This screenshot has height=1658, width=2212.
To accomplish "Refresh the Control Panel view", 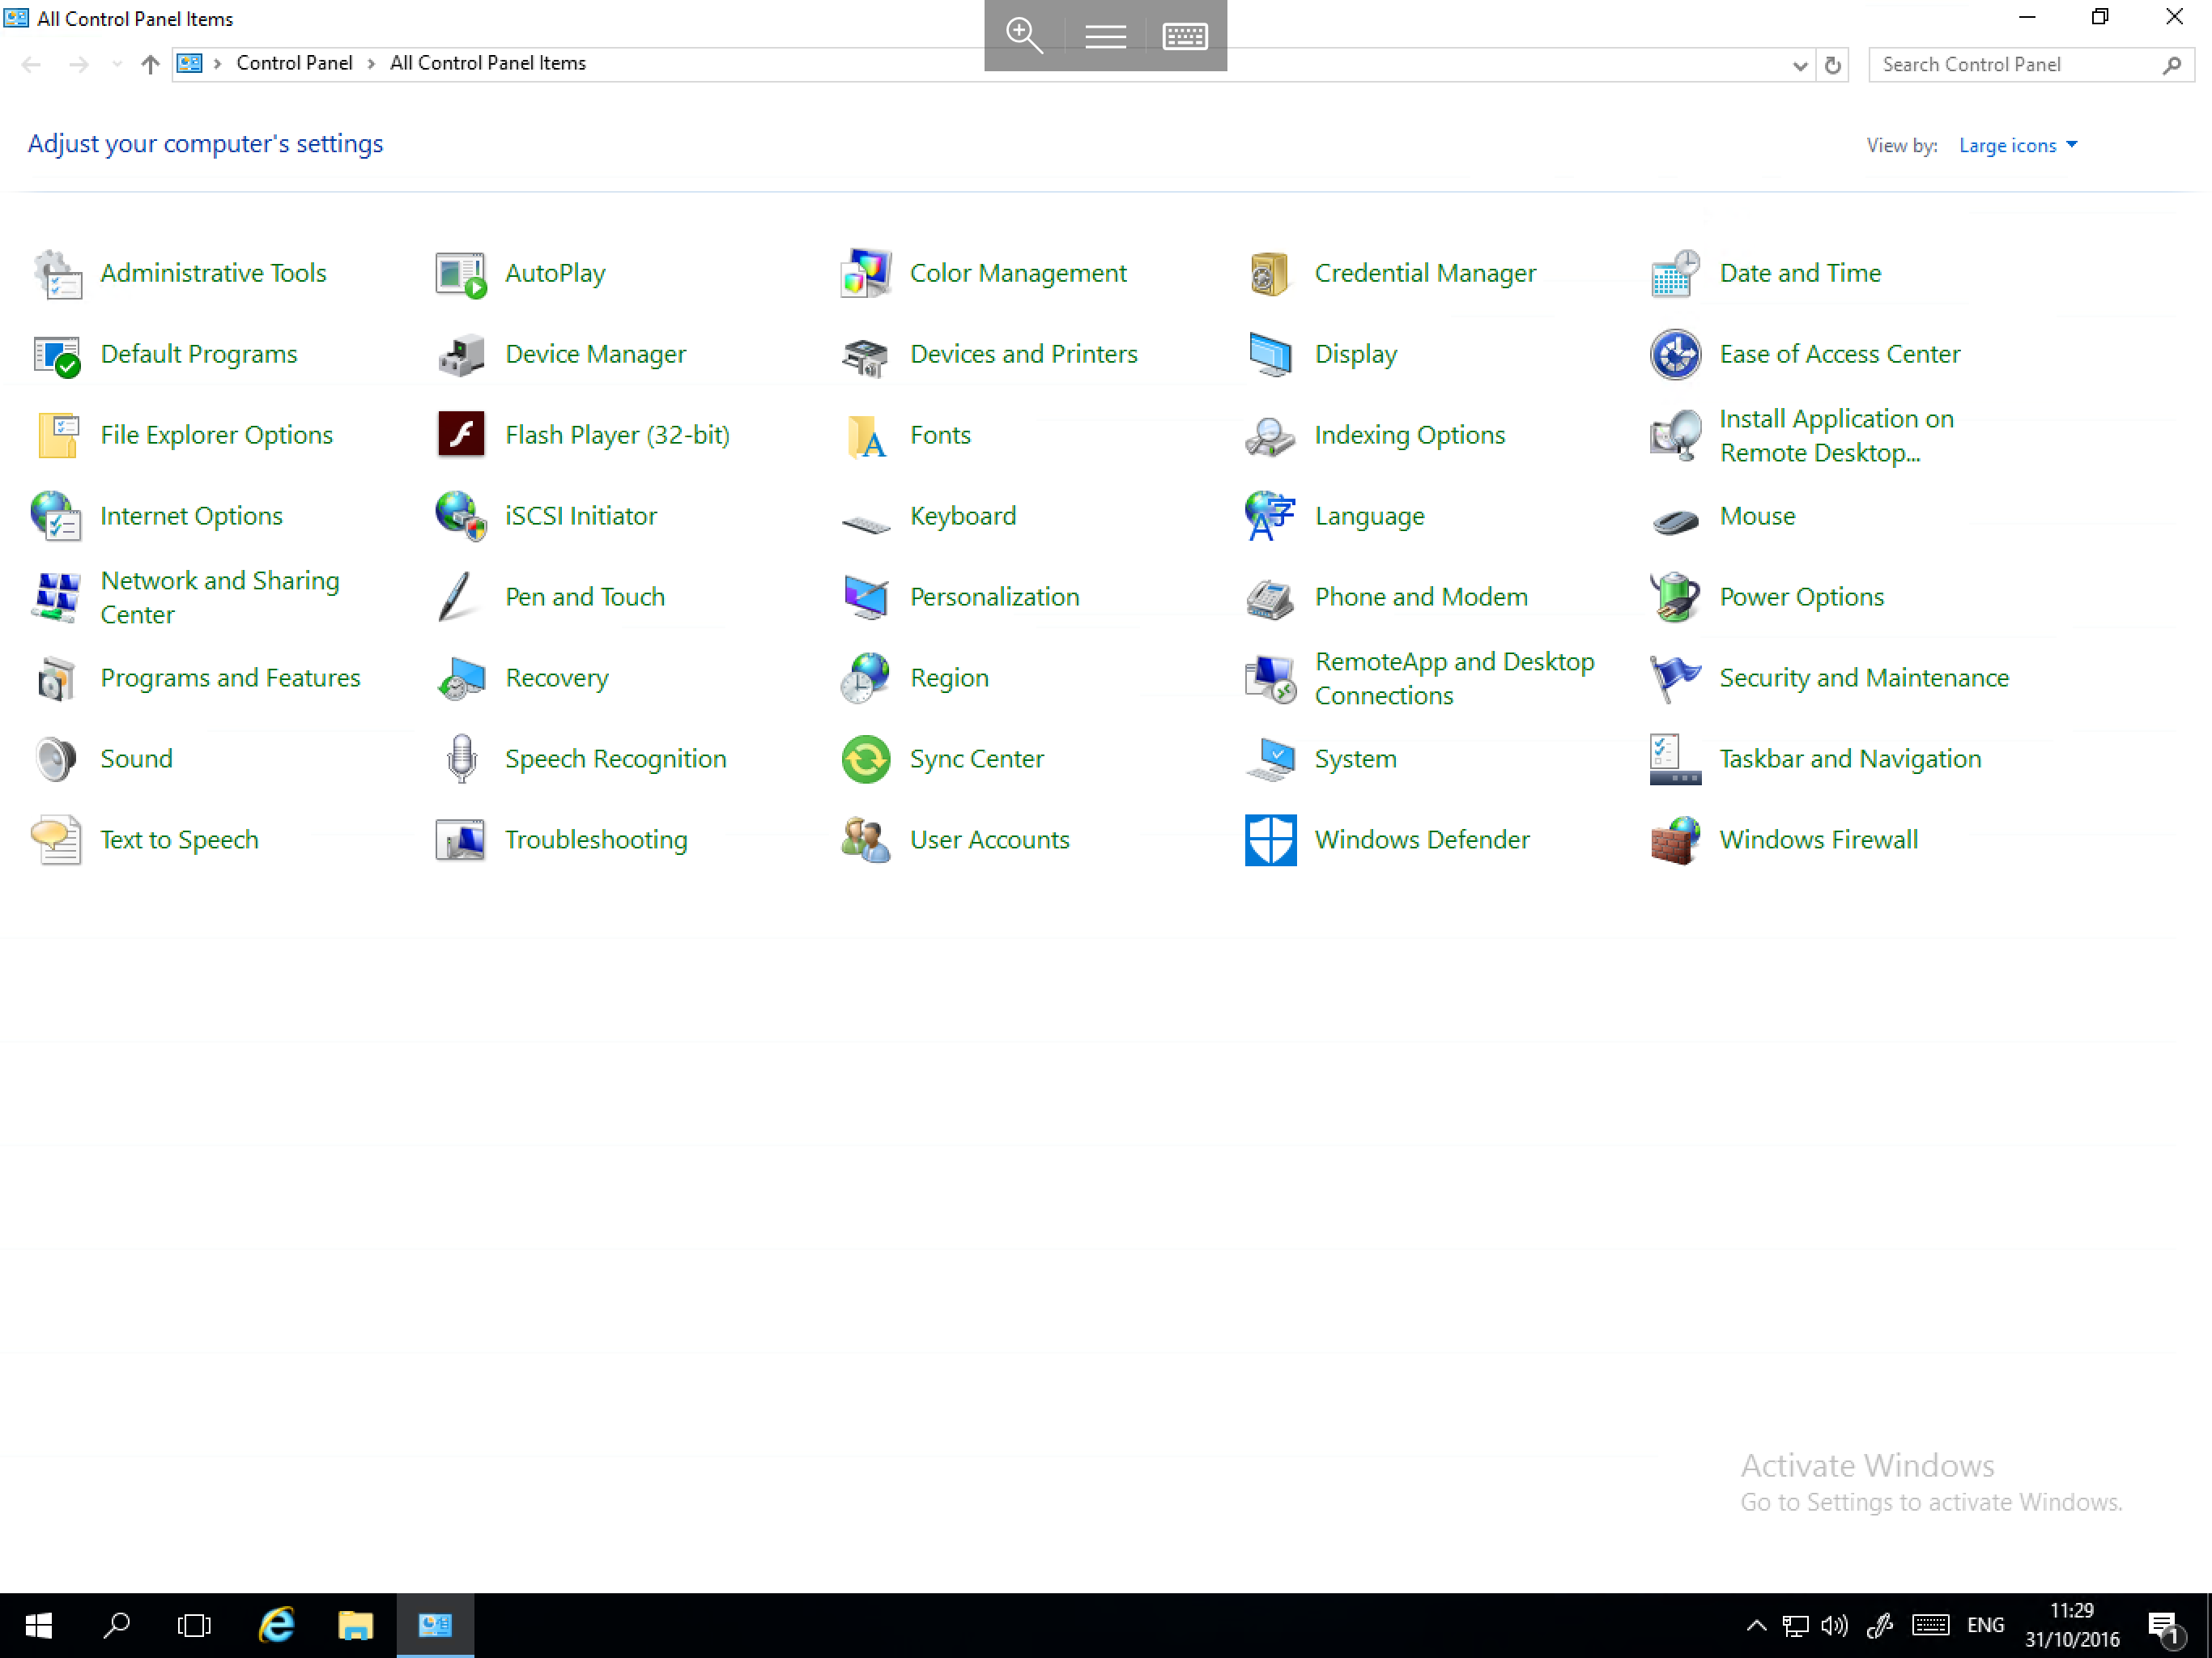I will pyautogui.click(x=1832, y=66).
